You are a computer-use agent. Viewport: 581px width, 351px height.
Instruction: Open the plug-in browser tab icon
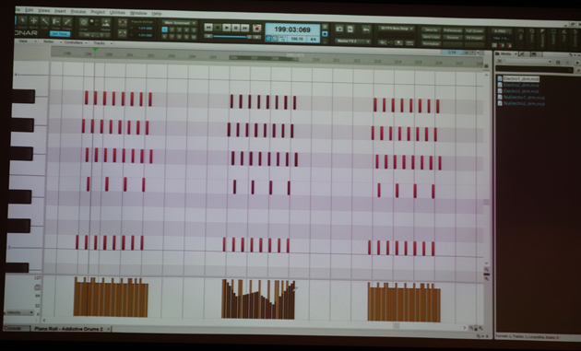click(523, 54)
